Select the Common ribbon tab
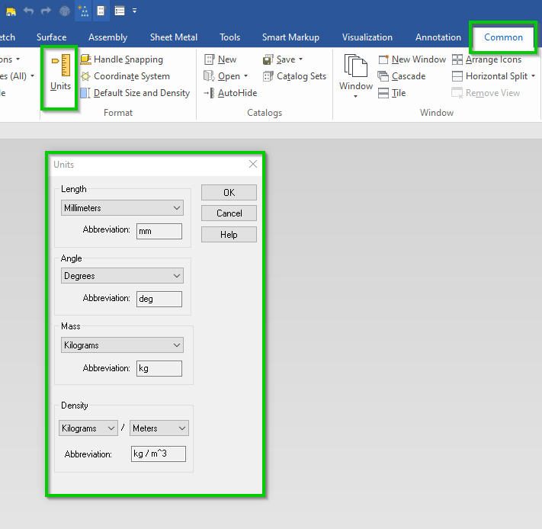 503,37
